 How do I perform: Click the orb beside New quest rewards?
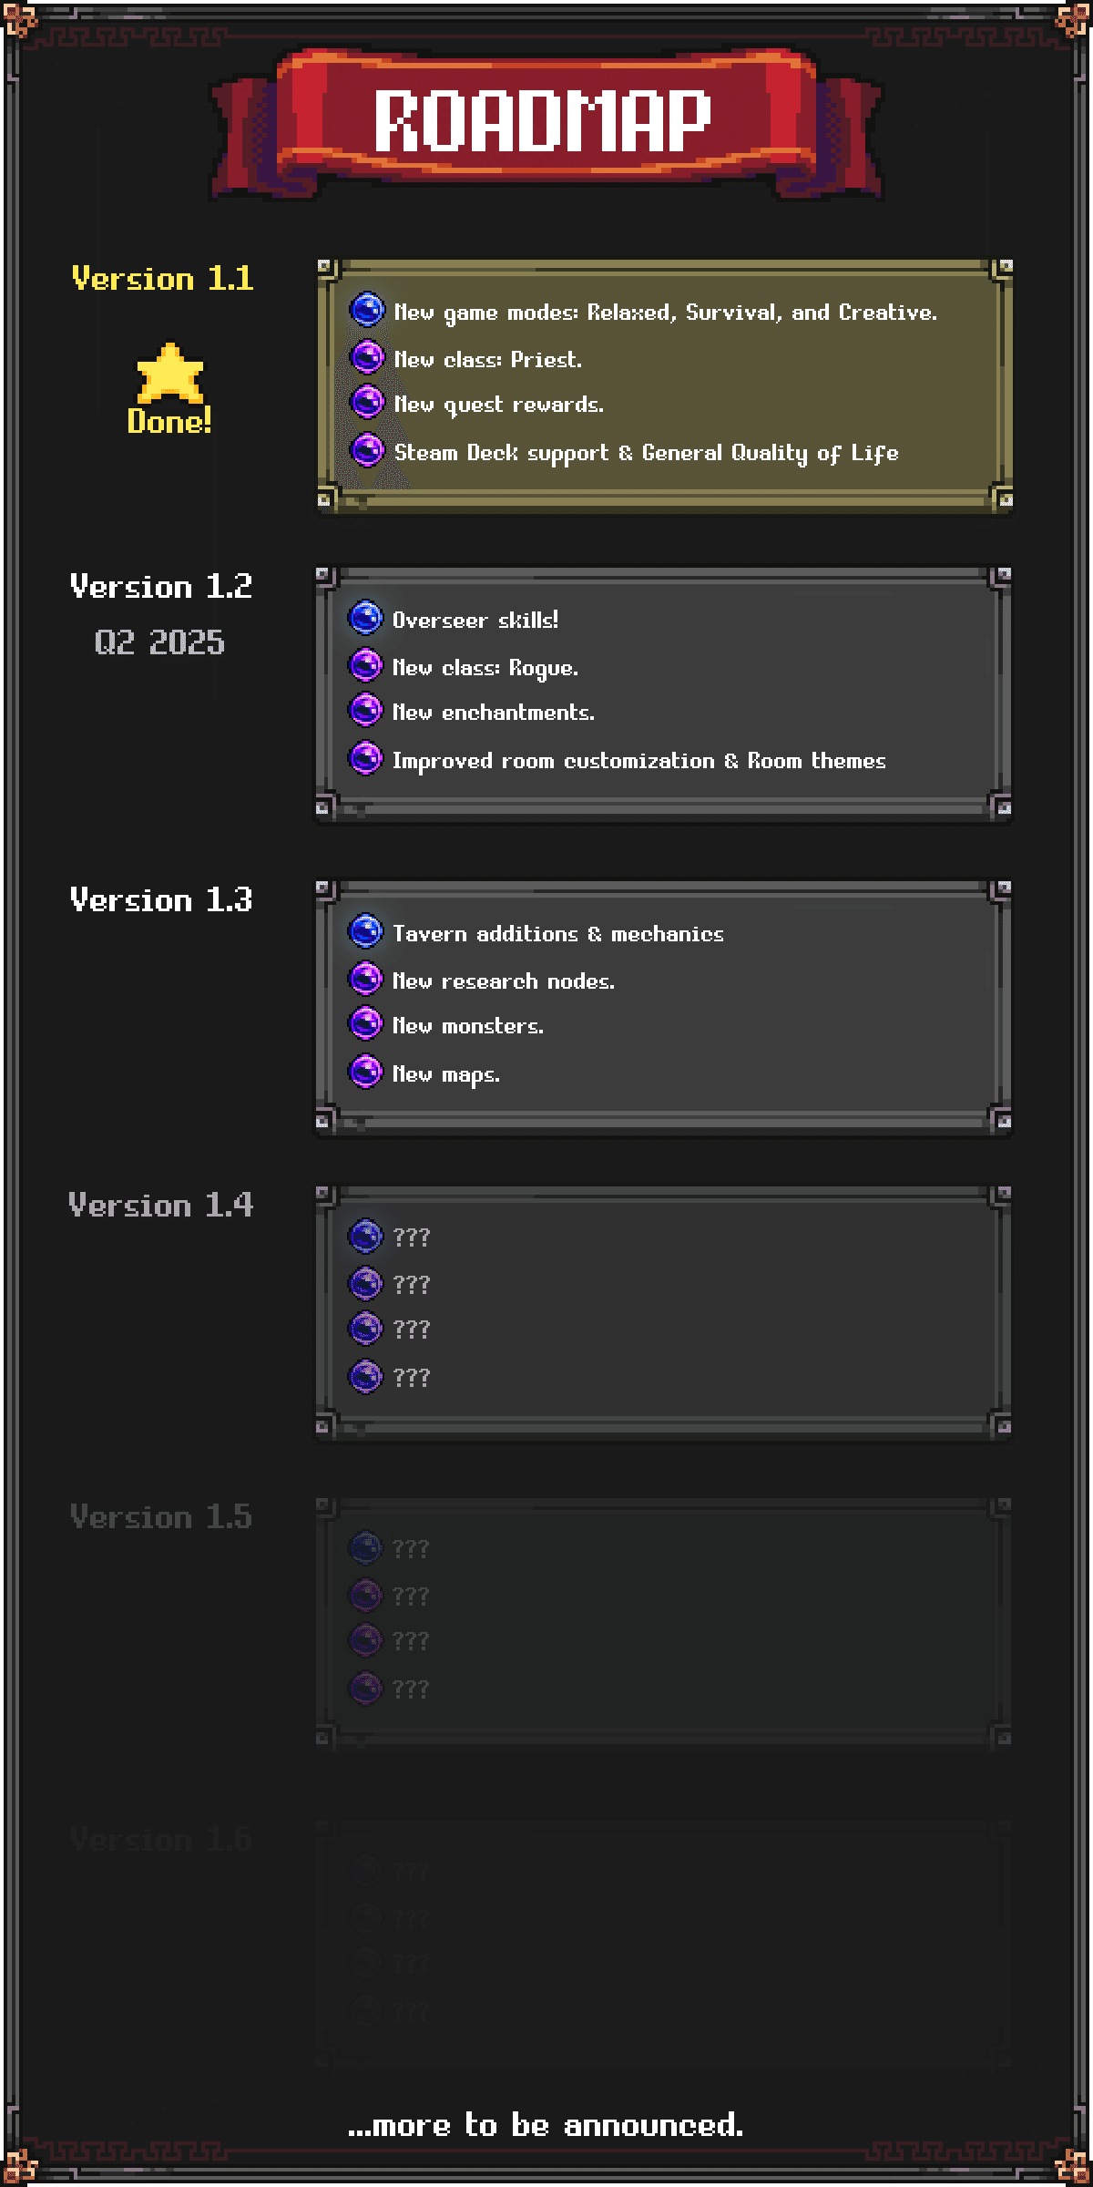[x=367, y=402]
